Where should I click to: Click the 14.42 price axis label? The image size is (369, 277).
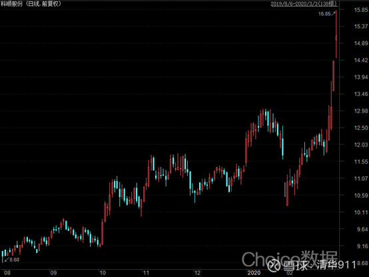pyautogui.click(x=361, y=60)
